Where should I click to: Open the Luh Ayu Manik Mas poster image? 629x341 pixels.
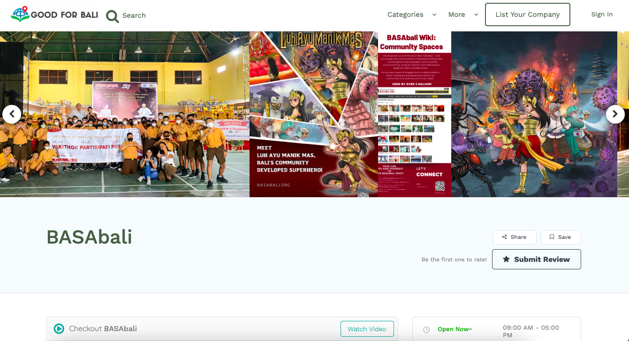pyautogui.click(x=314, y=114)
